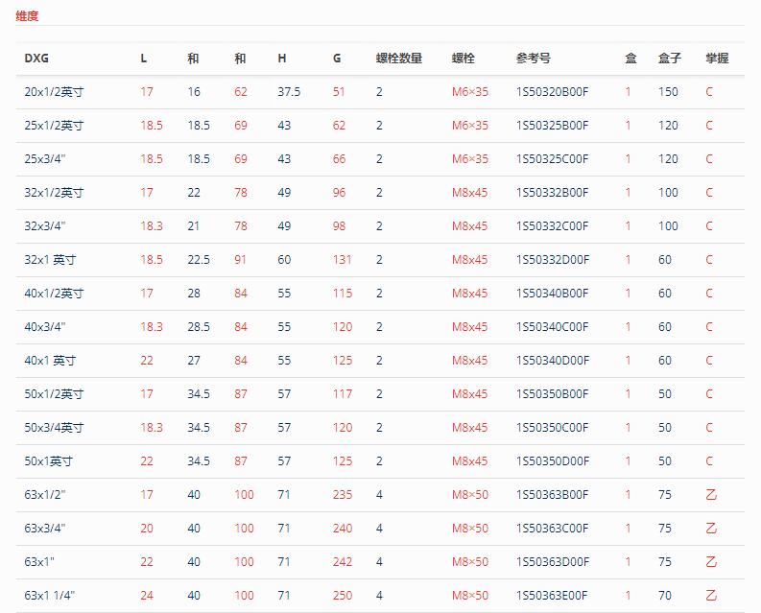
Task: Click 乙 in the 63x3/4" row
Action: tap(711, 528)
